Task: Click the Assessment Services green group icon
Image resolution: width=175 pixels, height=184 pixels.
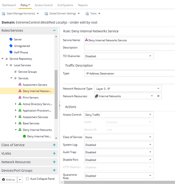Action: 20,117
